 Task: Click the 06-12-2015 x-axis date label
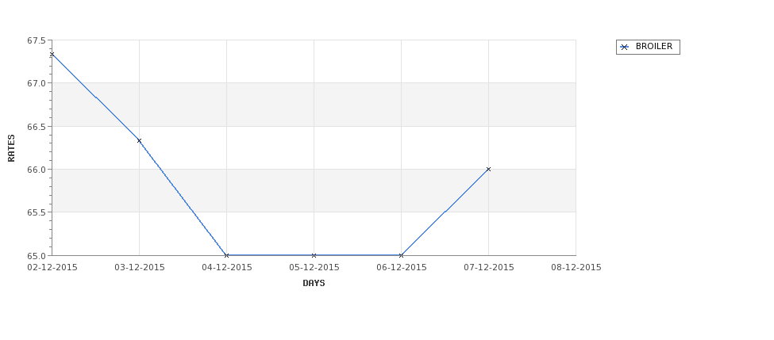pyautogui.click(x=402, y=268)
